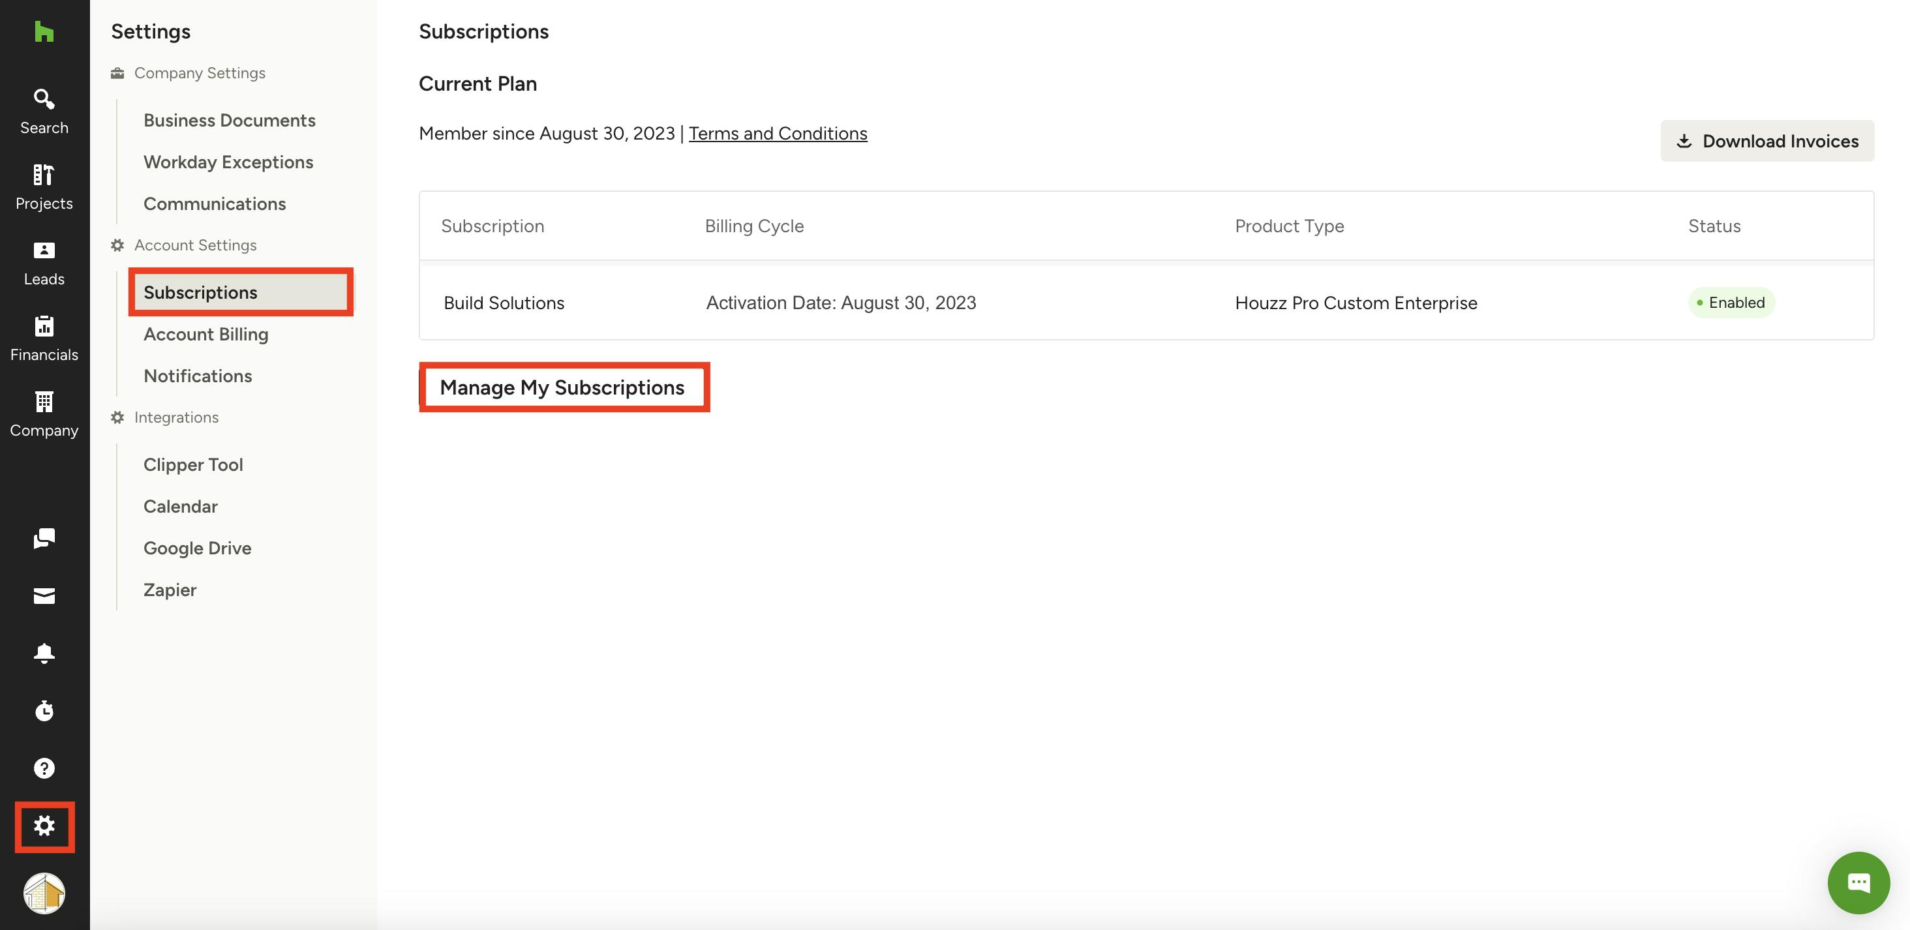Open Workday Exceptions settings
The image size is (1910, 930).
tap(228, 162)
